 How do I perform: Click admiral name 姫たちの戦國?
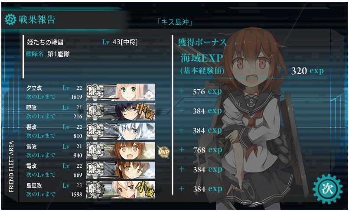pyautogui.click(x=45, y=42)
